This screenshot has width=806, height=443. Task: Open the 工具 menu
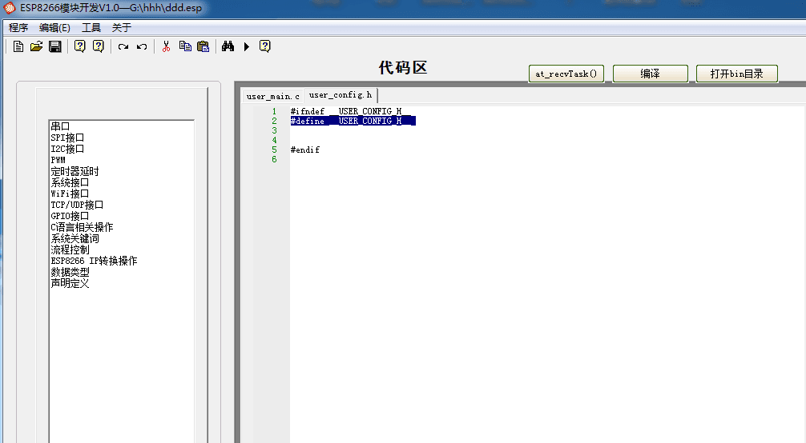coord(91,27)
